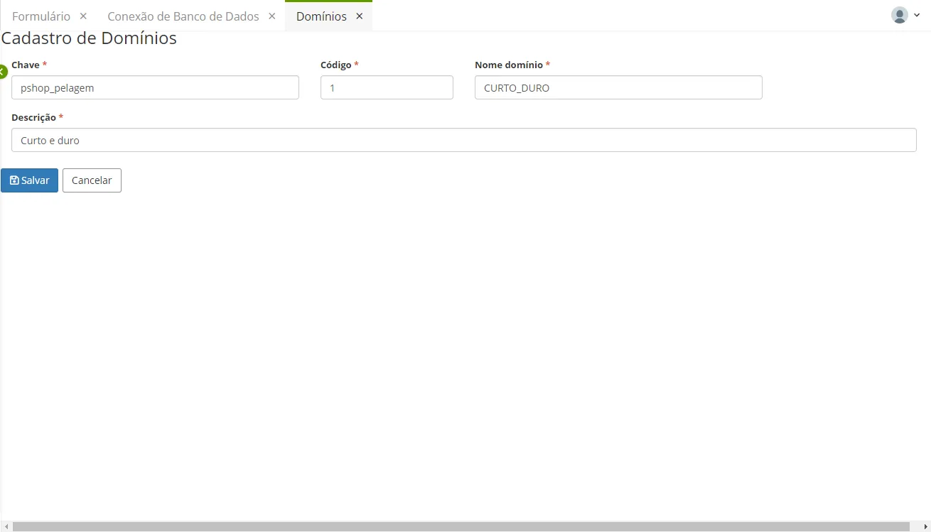Click the Cadastro de Domínios heading

coord(89,38)
